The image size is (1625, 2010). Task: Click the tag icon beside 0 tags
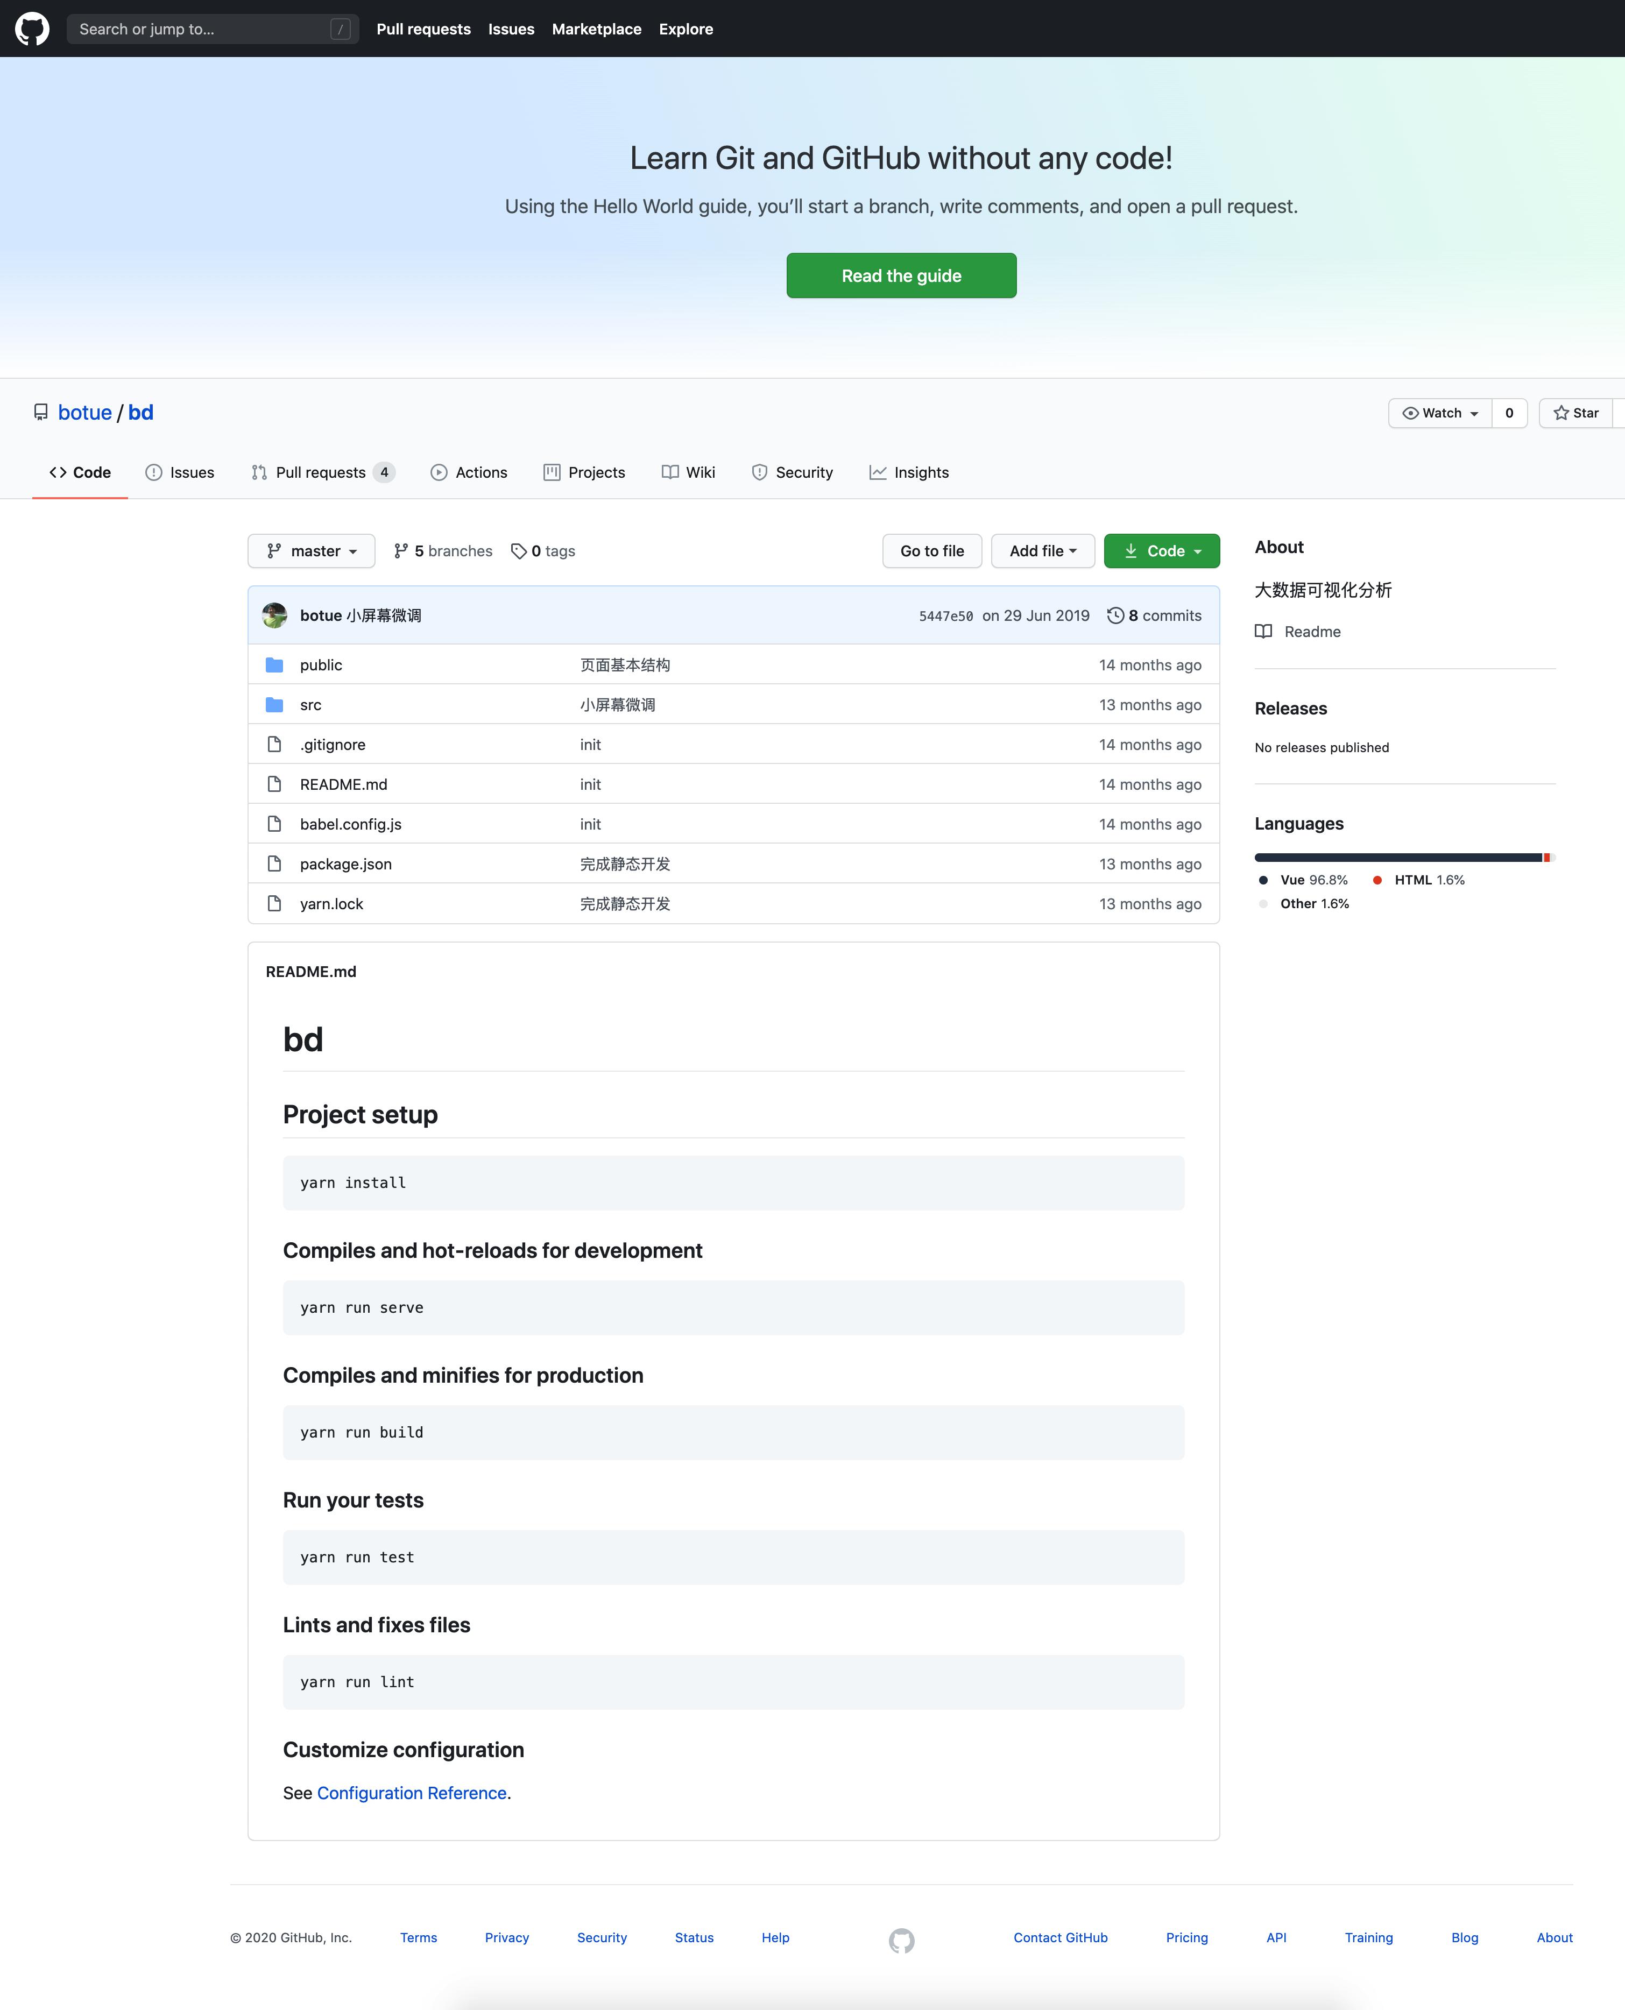[519, 551]
